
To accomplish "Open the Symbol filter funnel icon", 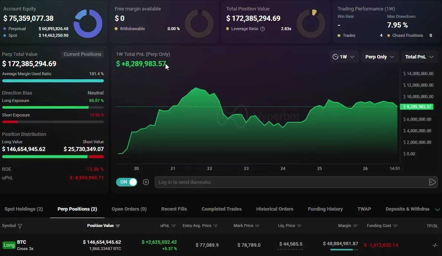I will coord(20,226).
